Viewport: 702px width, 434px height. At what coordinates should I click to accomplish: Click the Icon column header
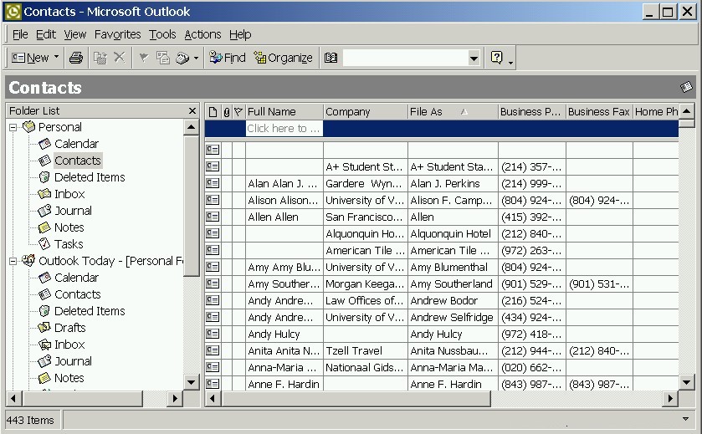point(213,112)
